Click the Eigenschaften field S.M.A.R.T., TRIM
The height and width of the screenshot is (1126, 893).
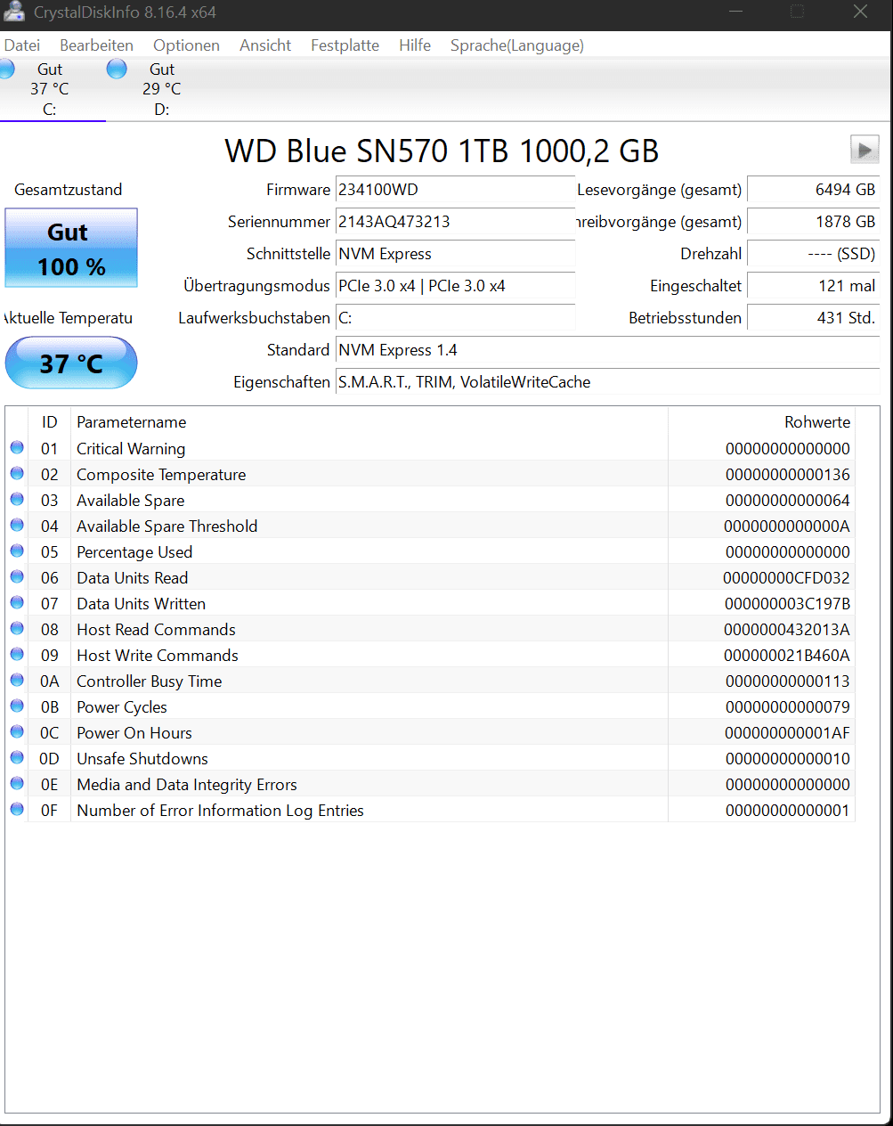pyautogui.click(x=607, y=382)
